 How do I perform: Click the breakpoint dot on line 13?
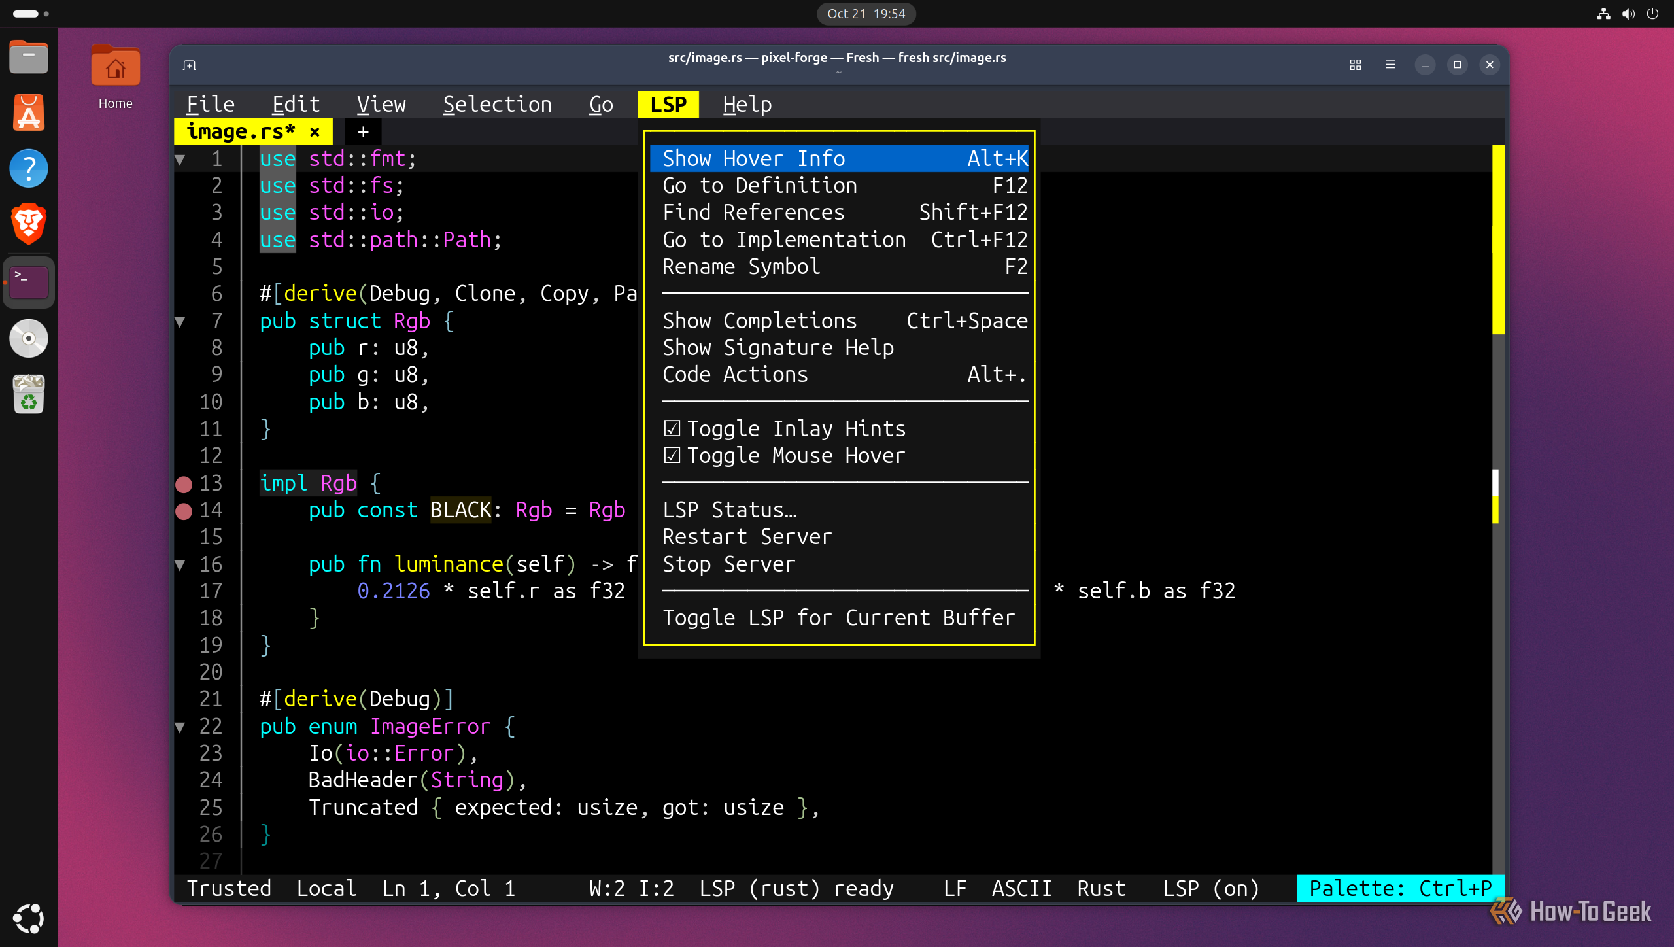coord(184,484)
